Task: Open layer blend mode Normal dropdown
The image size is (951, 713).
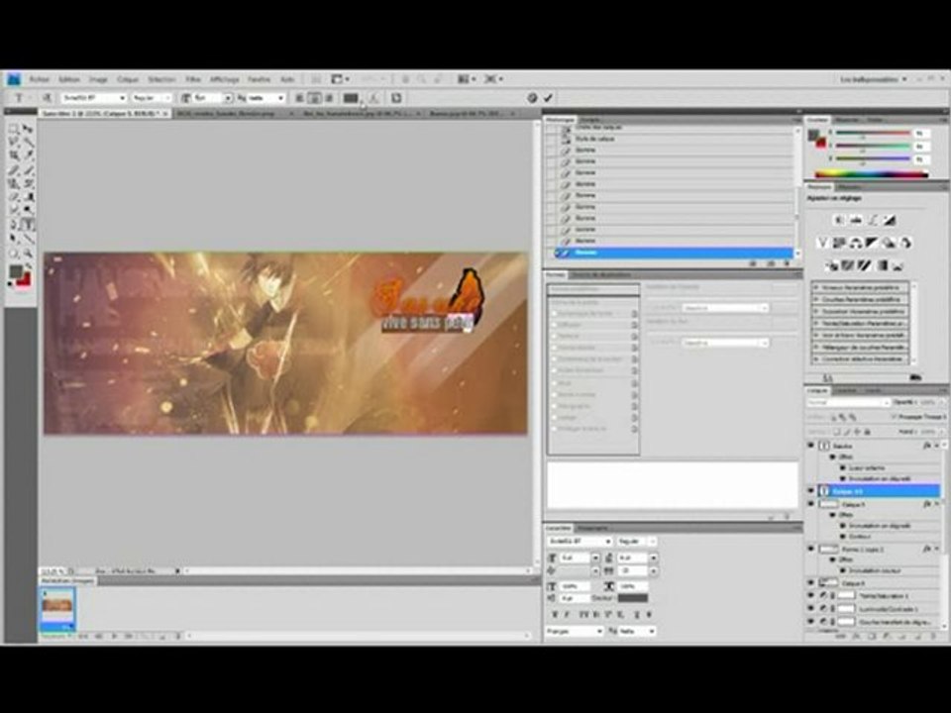Action: click(x=848, y=403)
